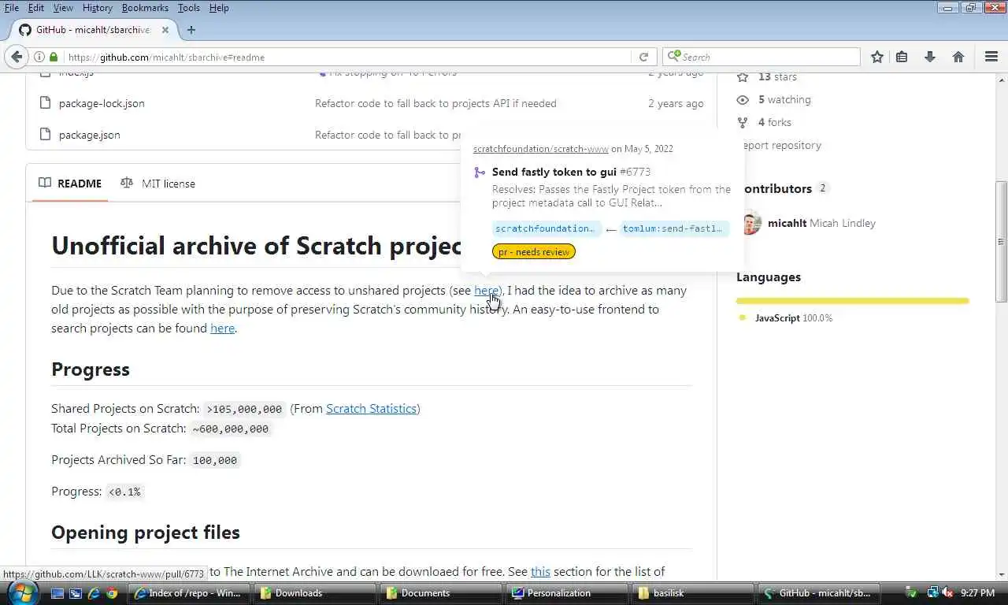Open the Bookmarks menu
This screenshot has width=1008, height=605.
tap(145, 8)
